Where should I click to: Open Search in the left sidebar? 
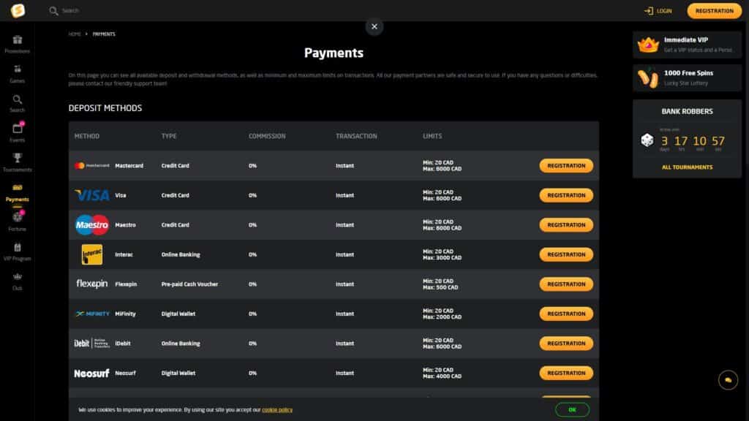[18, 104]
